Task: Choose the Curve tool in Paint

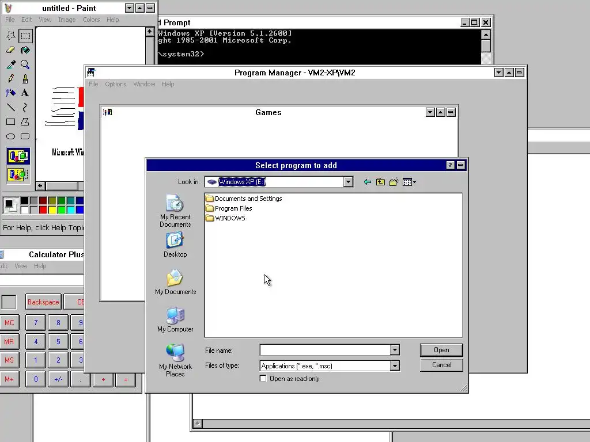Action: pyautogui.click(x=25, y=108)
